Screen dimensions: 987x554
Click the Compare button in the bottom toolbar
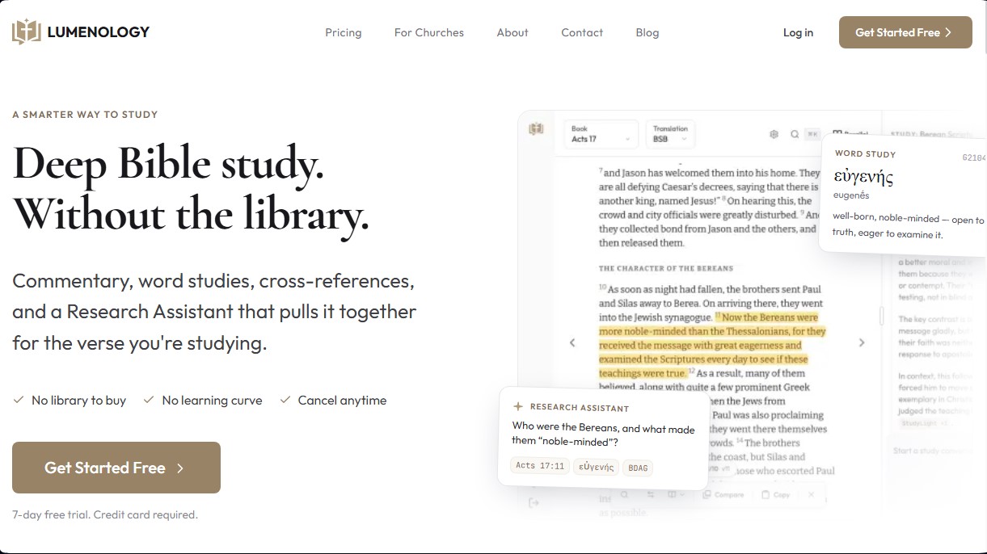pyautogui.click(x=723, y=494)
